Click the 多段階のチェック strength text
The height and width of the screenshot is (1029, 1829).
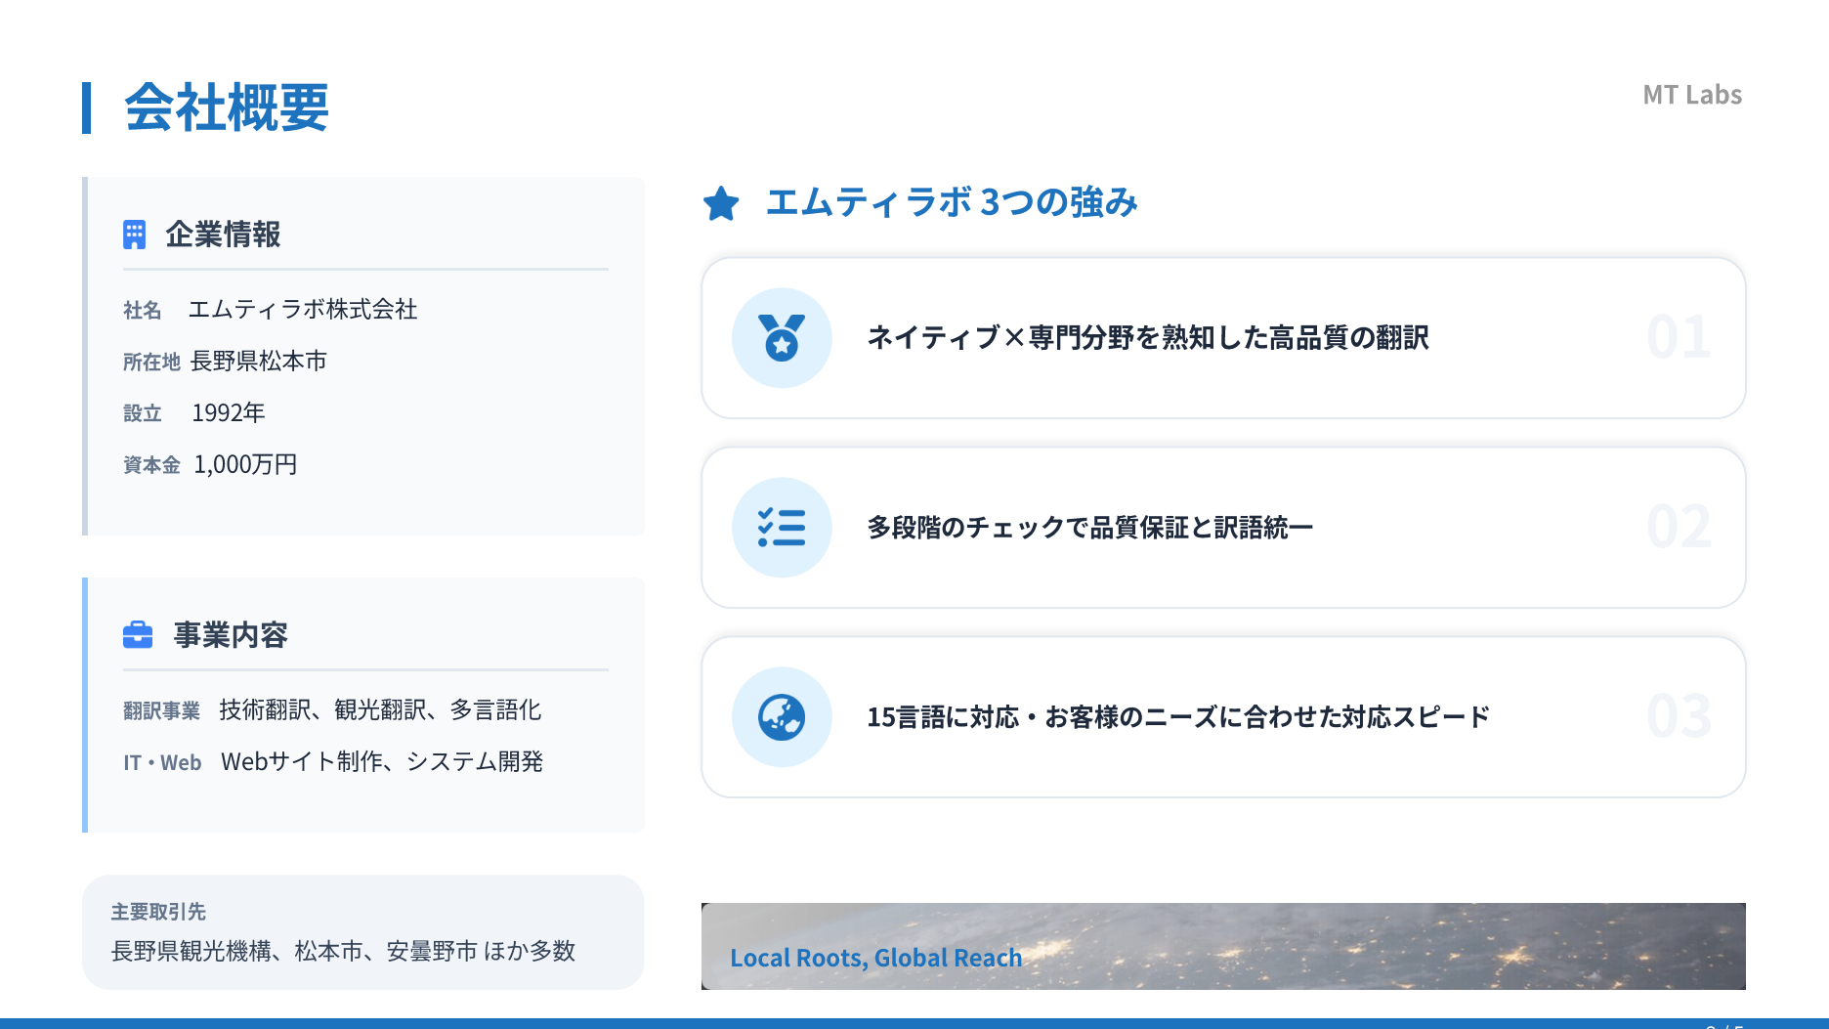pos(1089,528)
